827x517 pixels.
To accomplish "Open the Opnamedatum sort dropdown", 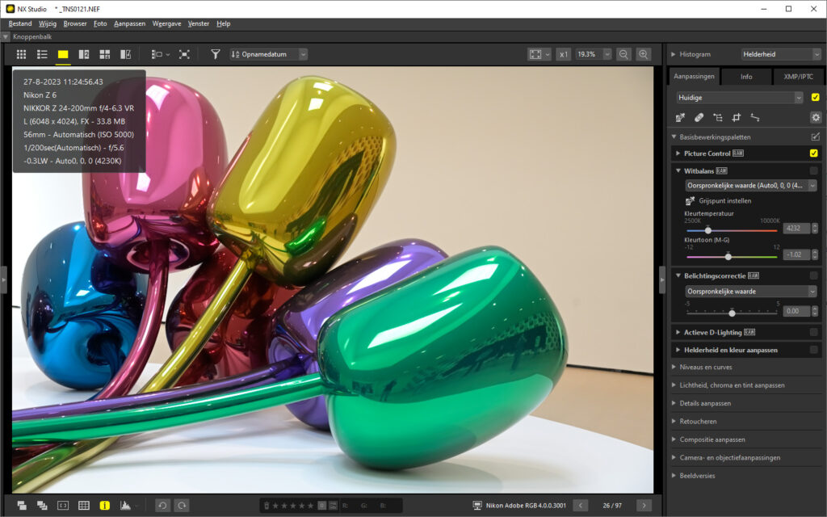I will (269, 54).
